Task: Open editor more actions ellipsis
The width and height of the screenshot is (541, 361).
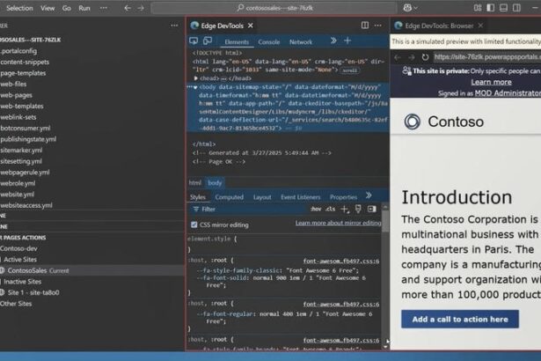Action: (377, 26)
